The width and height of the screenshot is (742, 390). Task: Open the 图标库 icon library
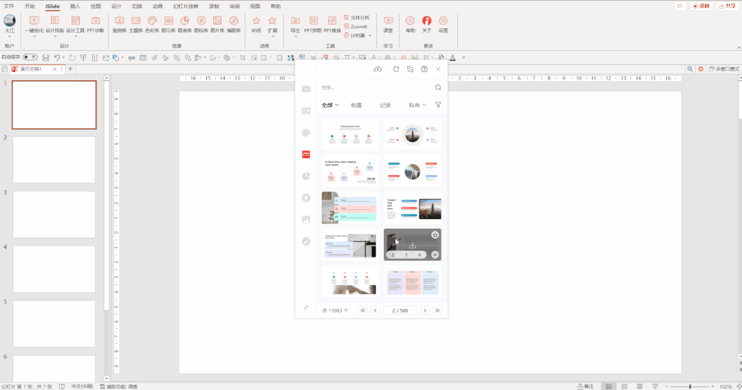(x=201, y=24)
